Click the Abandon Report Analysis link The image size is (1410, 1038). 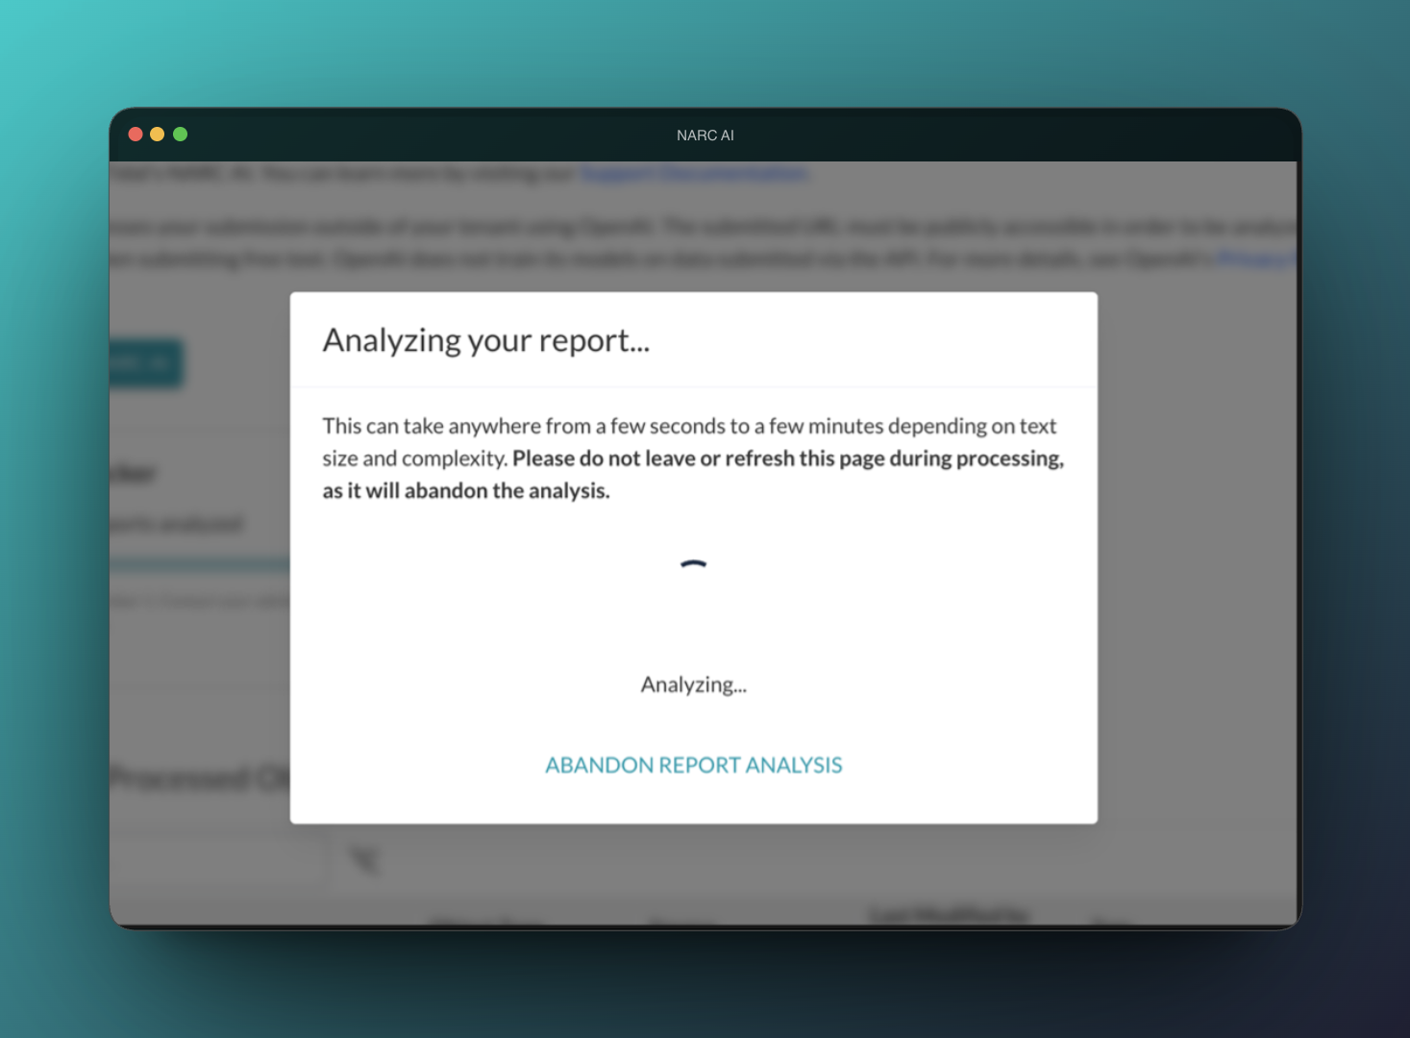(x=693, y=765)
